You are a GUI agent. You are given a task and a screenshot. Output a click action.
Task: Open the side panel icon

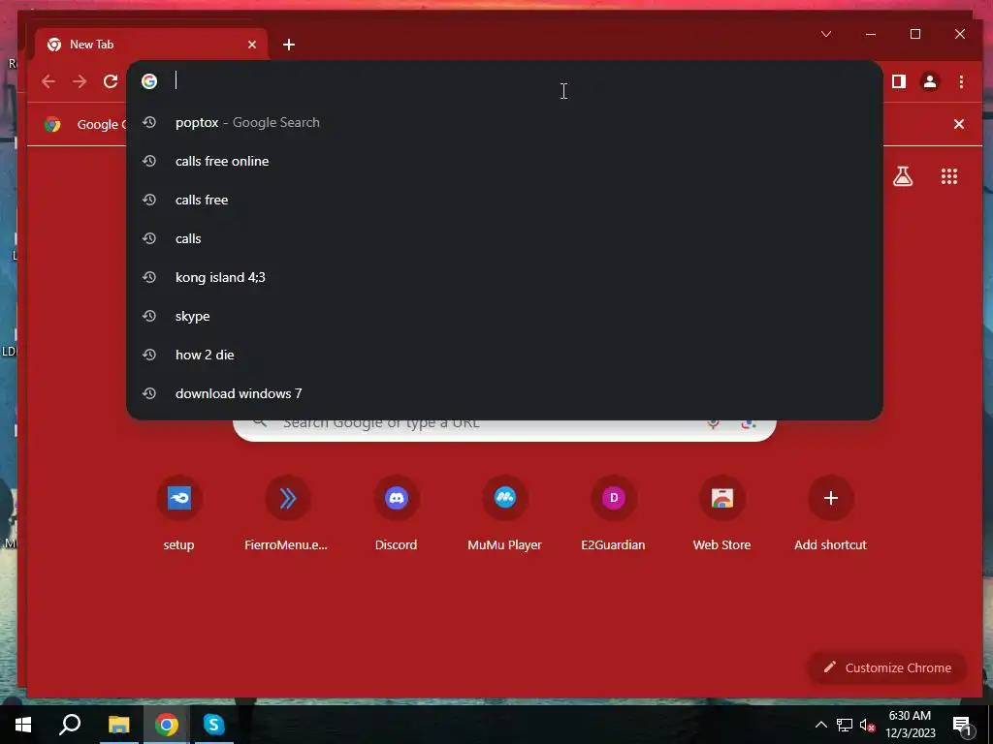point(899,81)
